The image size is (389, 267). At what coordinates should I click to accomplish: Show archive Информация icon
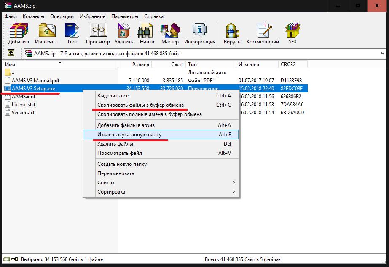point(199,30)
